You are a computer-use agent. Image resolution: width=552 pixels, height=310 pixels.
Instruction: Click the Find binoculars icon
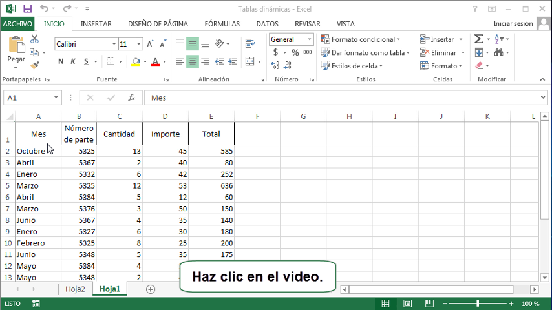[x=498, y=52]
